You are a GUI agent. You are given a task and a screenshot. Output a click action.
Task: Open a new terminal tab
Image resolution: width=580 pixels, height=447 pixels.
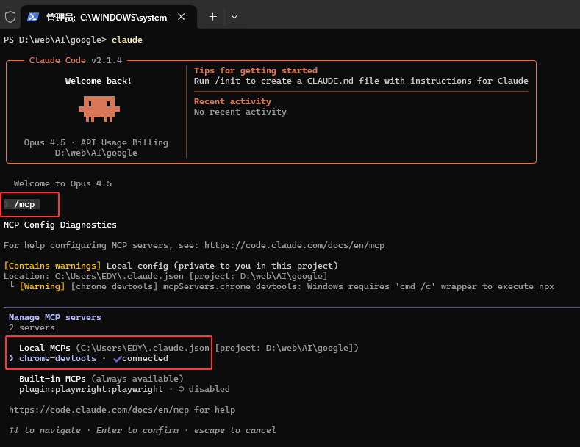(212, 16)
